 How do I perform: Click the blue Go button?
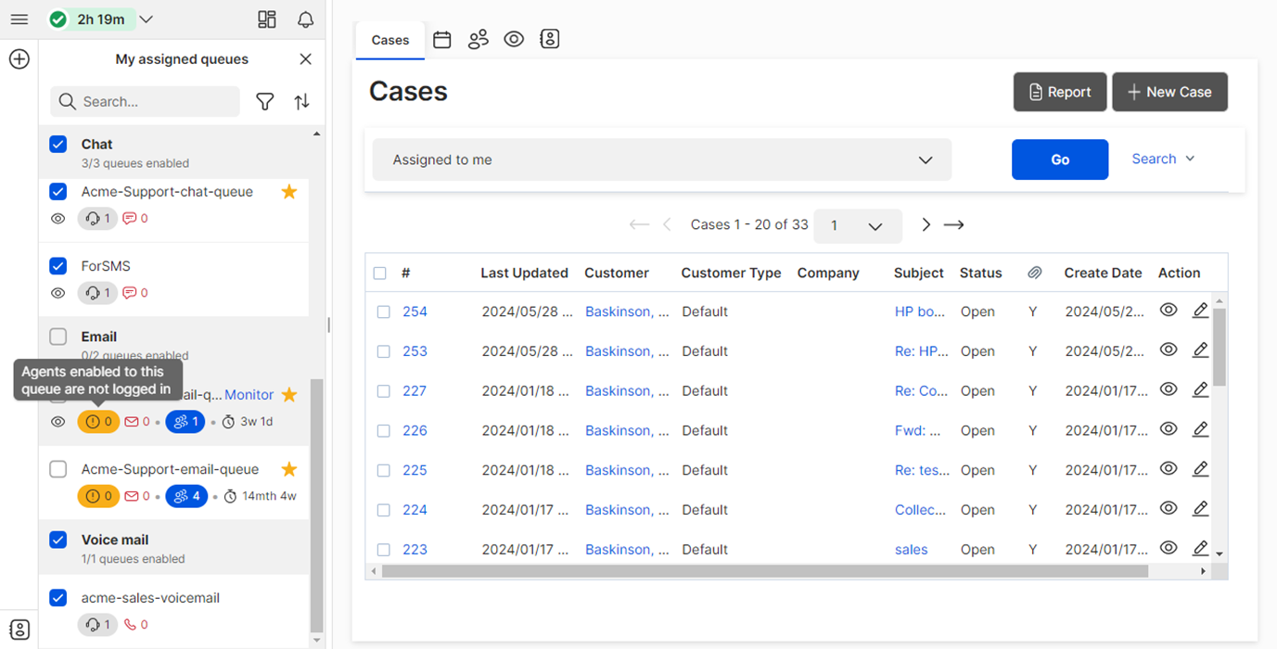pos(1060,159)
